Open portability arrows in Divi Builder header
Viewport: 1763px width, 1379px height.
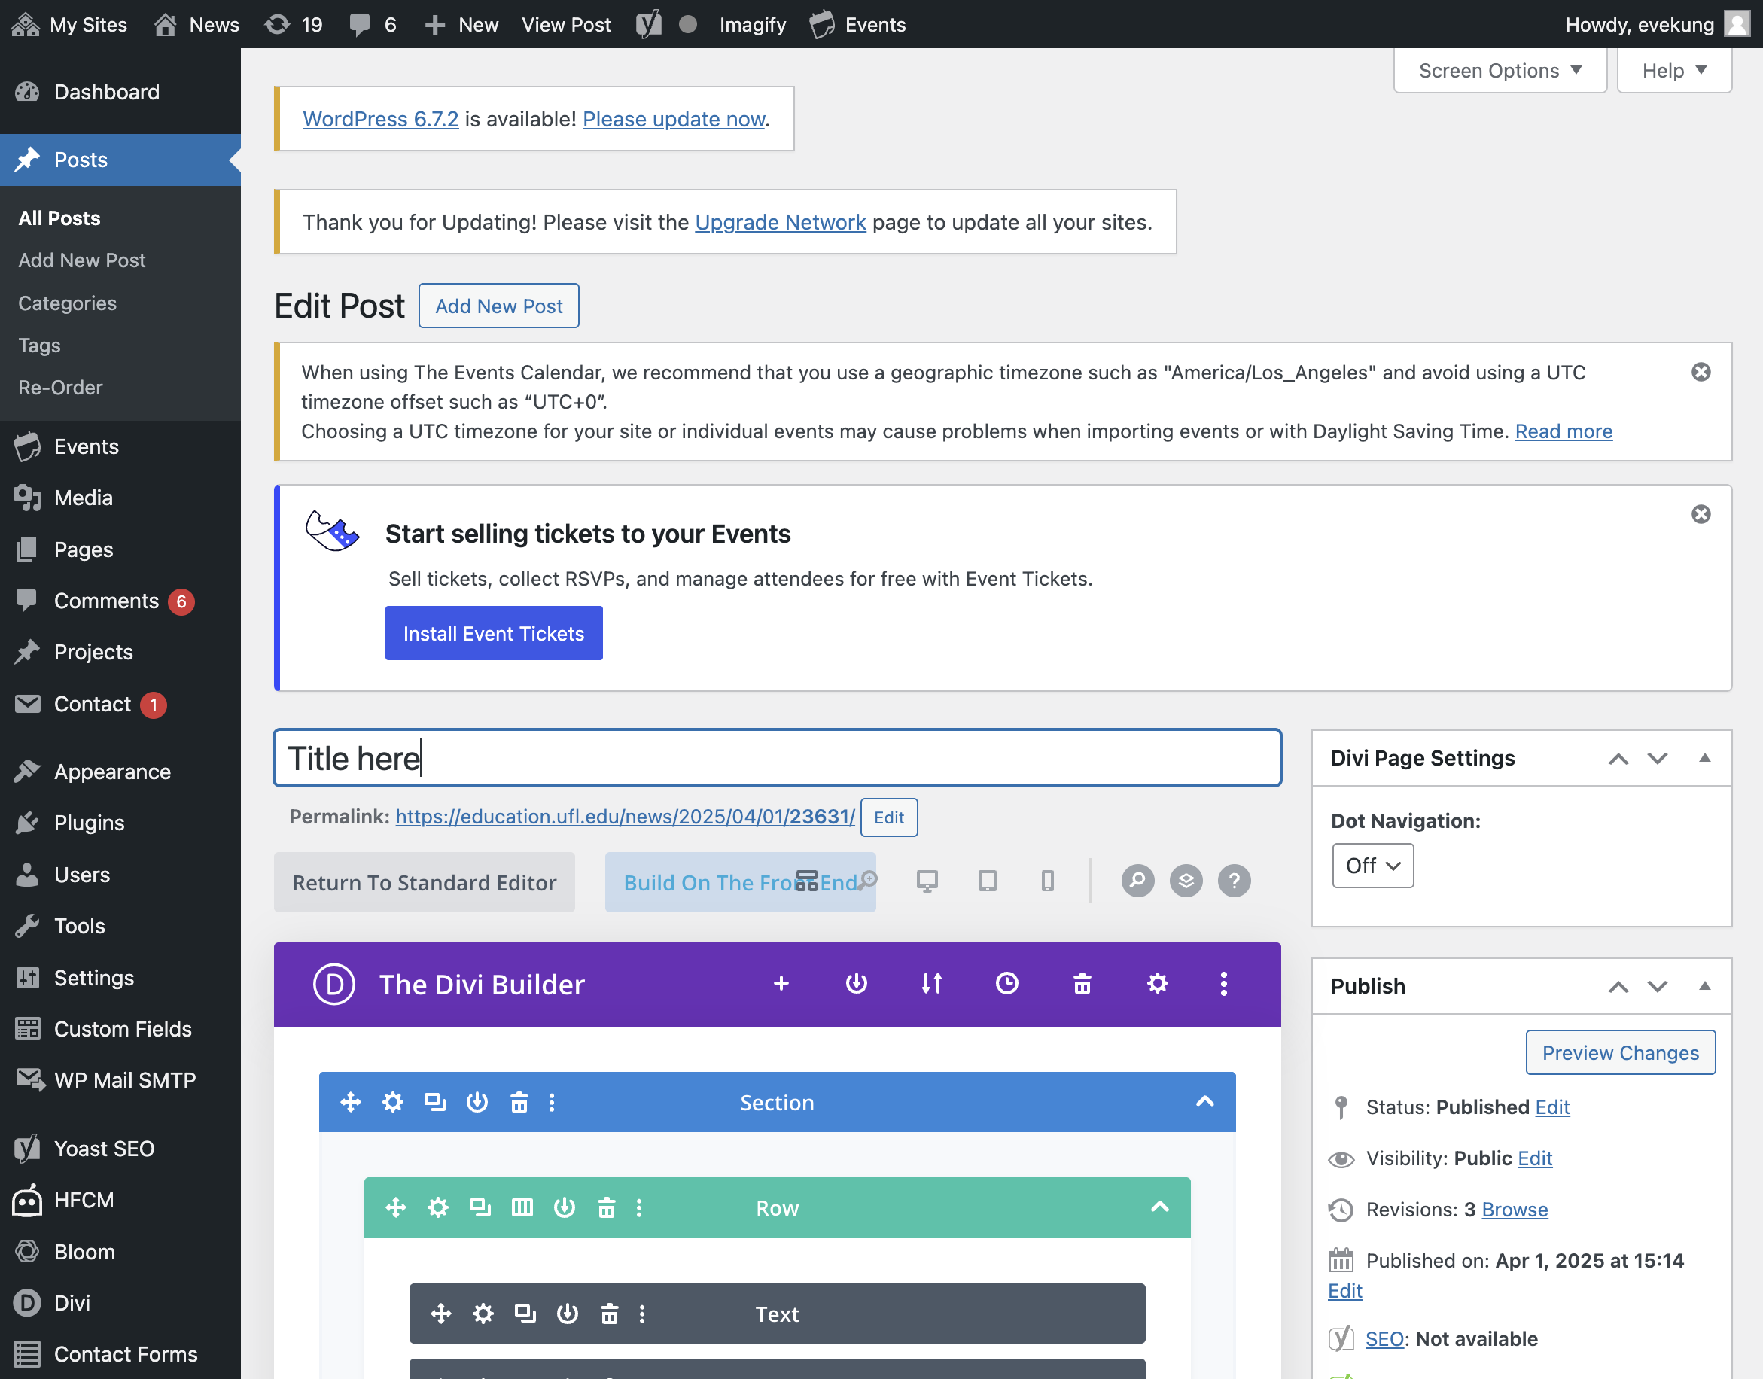pyautogui.click(x=931, y=983)
